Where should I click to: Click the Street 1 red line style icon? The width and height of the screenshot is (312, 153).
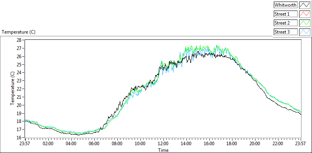click(305, 14)
